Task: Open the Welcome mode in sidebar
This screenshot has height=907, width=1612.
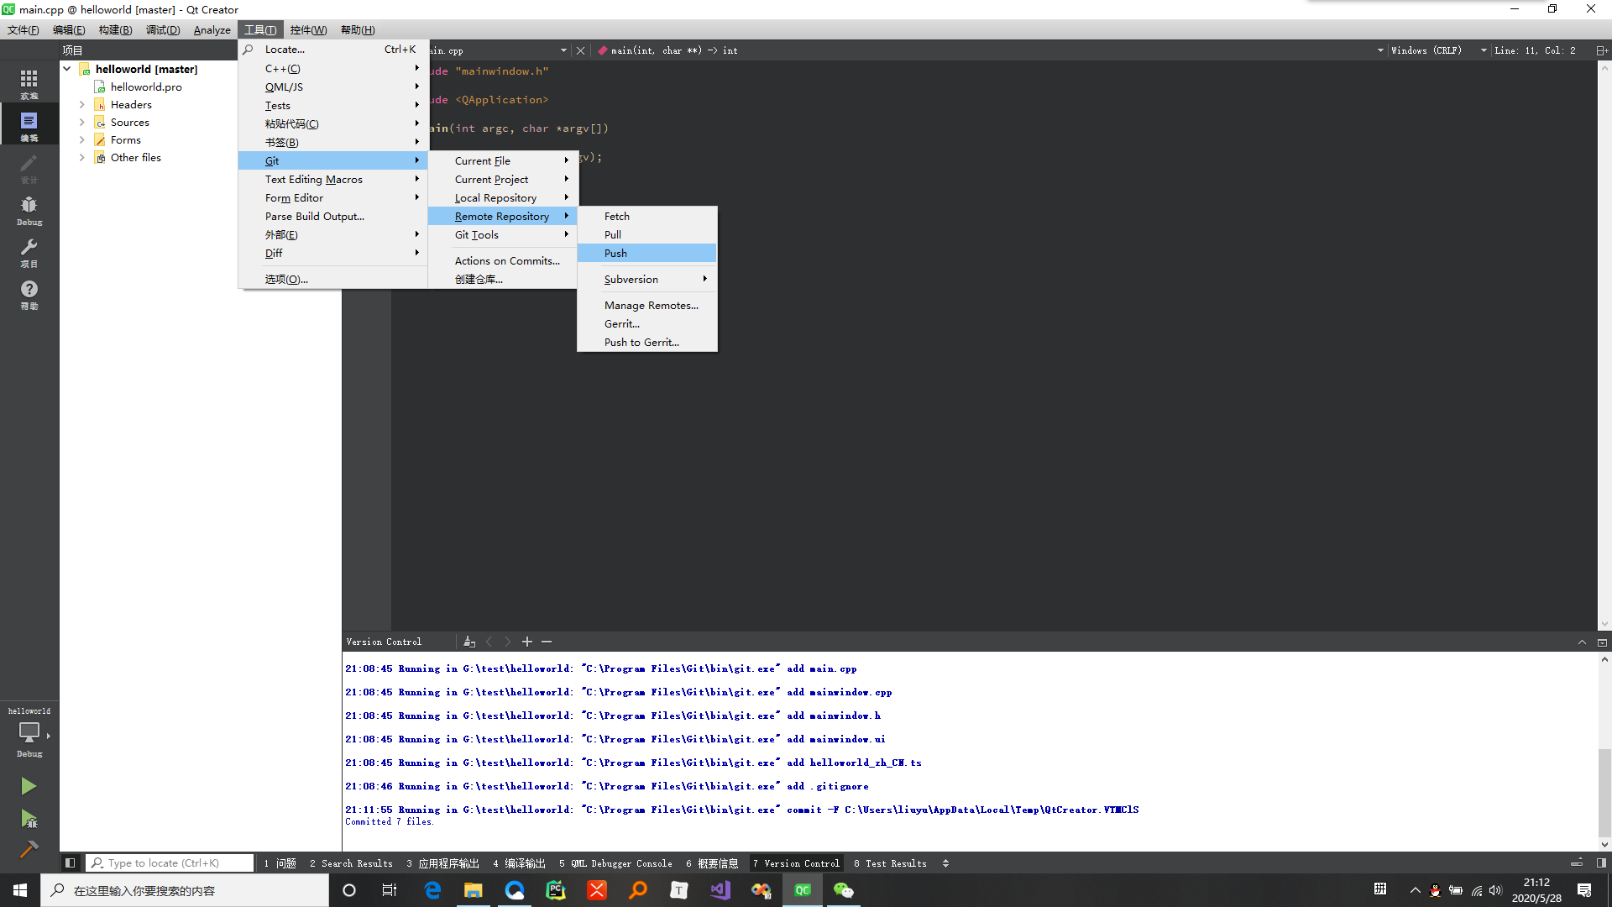Action: coord(29,83)
